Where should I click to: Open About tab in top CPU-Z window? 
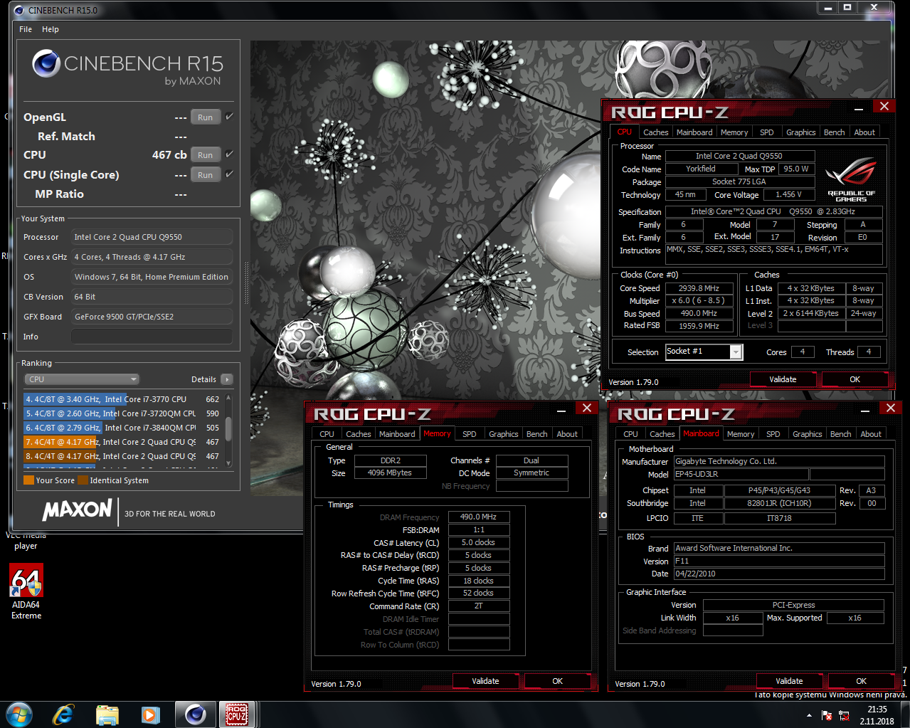(x=864, y=132)
